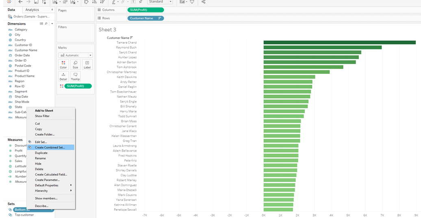Image resolution: width=421 pixels, height=218 pixels.
Task: Click the clear sheet toolbar icon
Action: coord(73,2)
